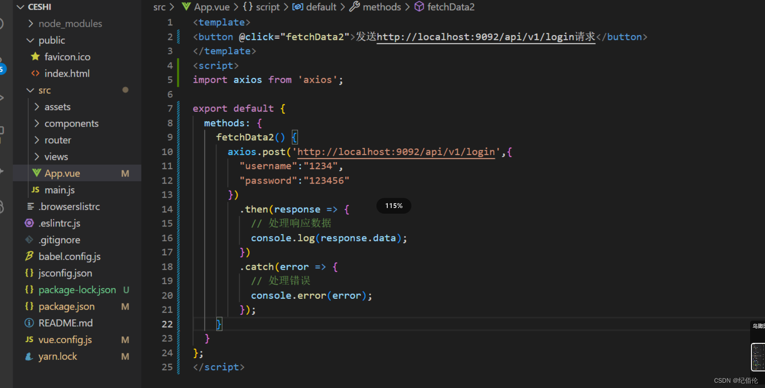The width and height of the screenshot is (765, 388).
Task: Place cursor on console.log(response.data) line
Action: 329,238
